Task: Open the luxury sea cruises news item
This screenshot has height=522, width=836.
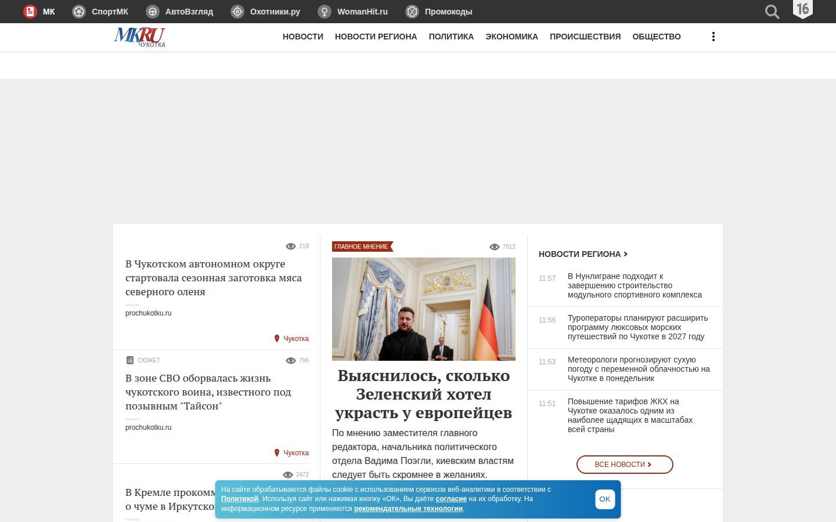Action: (638, 327)
